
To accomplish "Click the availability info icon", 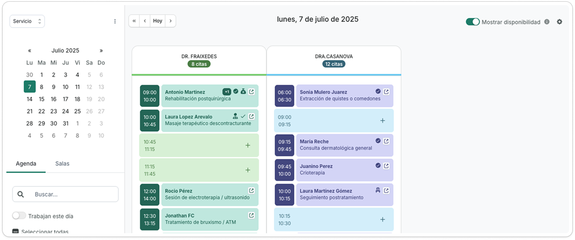I will click(x=547, y=22).
